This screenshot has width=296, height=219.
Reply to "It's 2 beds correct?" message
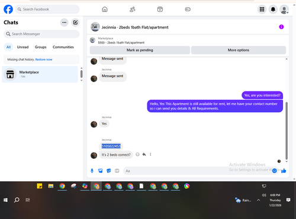pos(144,155)
